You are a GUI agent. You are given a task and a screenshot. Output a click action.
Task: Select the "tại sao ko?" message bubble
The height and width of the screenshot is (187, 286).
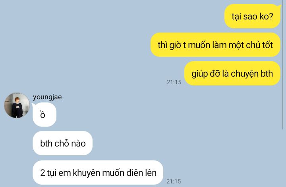pyautogui.click(x=252, y=16)
